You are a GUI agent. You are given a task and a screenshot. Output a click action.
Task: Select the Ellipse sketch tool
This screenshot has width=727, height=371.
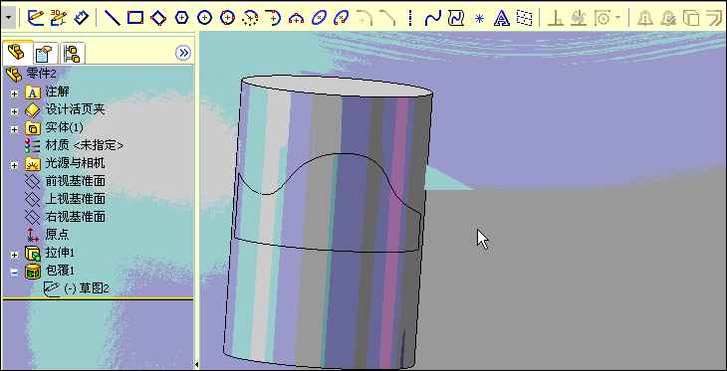319,18
